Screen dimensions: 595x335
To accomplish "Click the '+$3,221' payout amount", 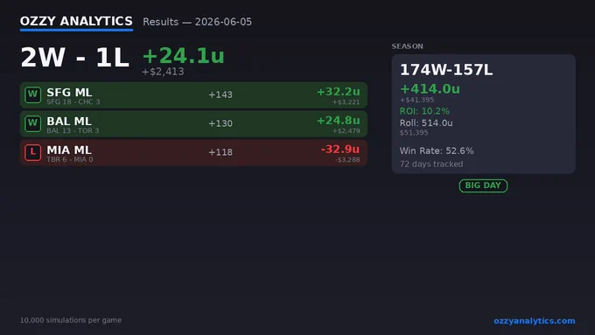I will coord(346,102).
